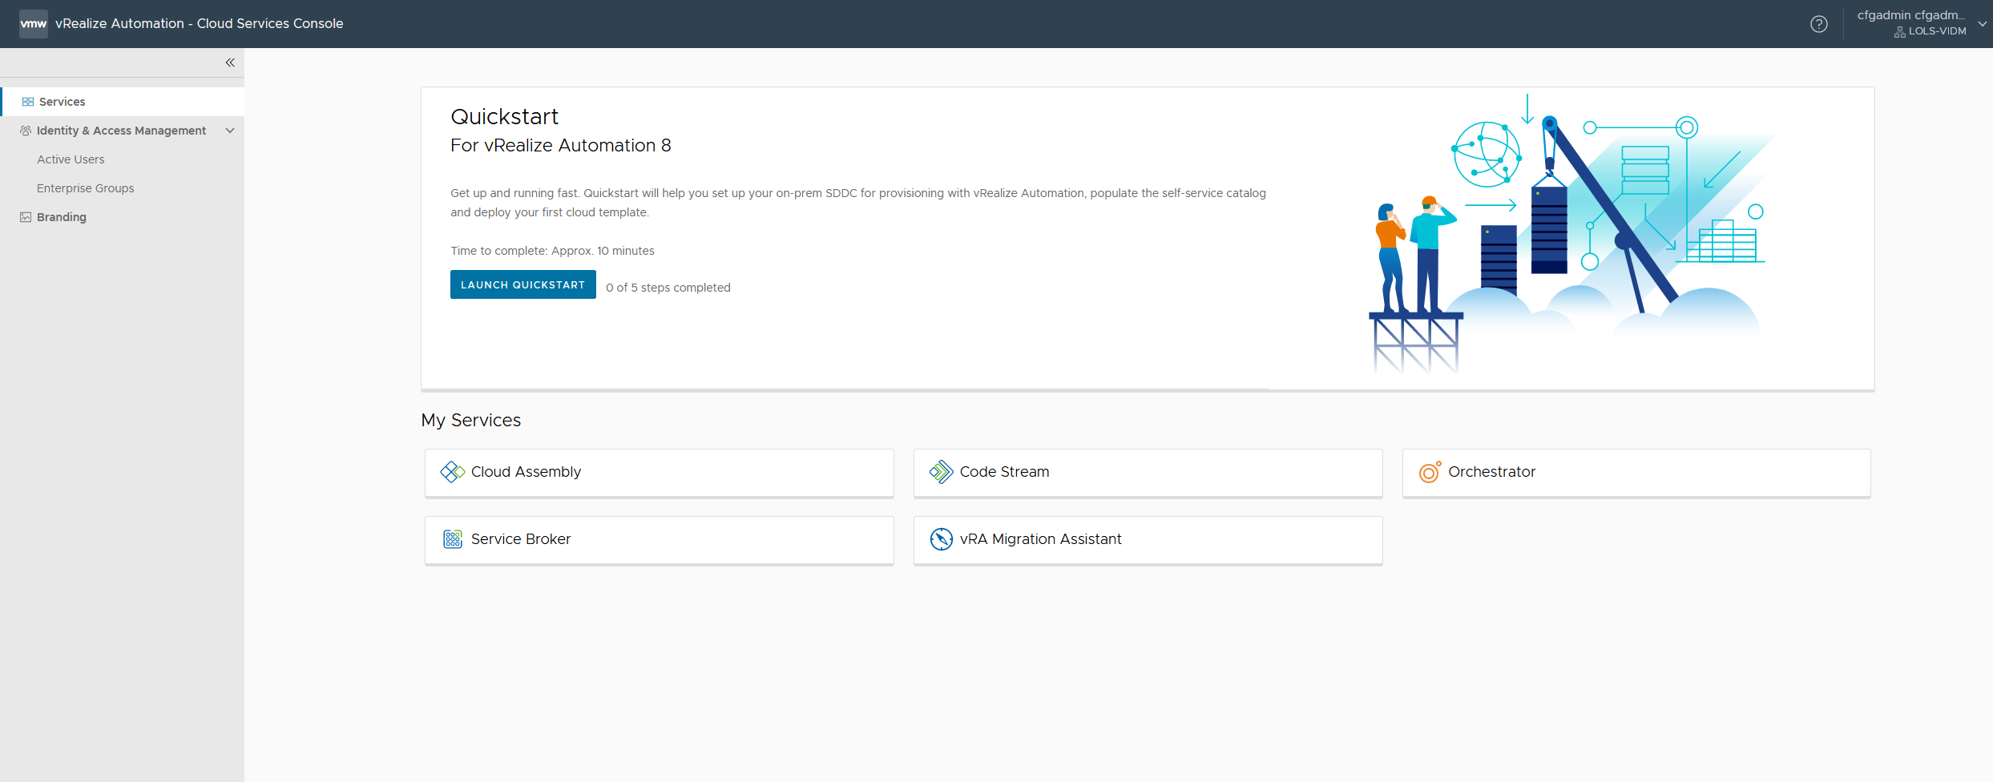This screenshot has height=782, width=1993.
Task: Open the Service Broker service tile
Action: point(660,540)
